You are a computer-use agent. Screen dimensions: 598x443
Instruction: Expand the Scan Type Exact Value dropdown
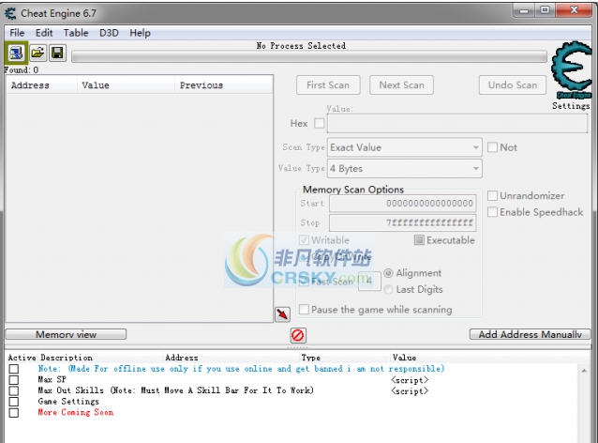click(404, 147)
